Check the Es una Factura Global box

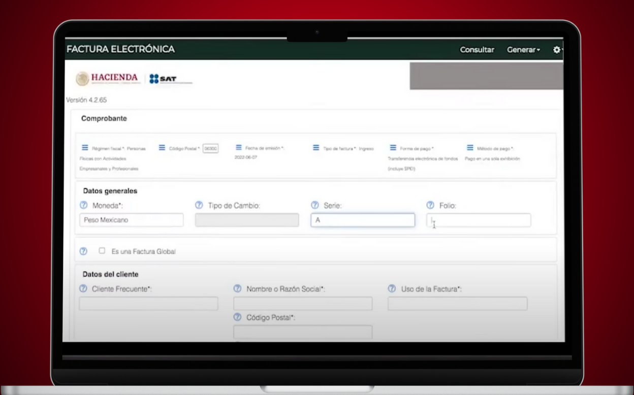coord(102,251)
